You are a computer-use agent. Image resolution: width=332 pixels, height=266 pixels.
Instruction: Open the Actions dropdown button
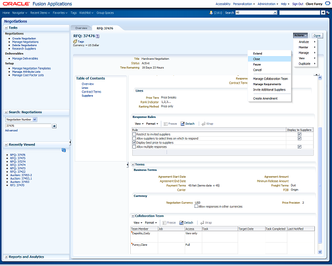coord(300,35)
